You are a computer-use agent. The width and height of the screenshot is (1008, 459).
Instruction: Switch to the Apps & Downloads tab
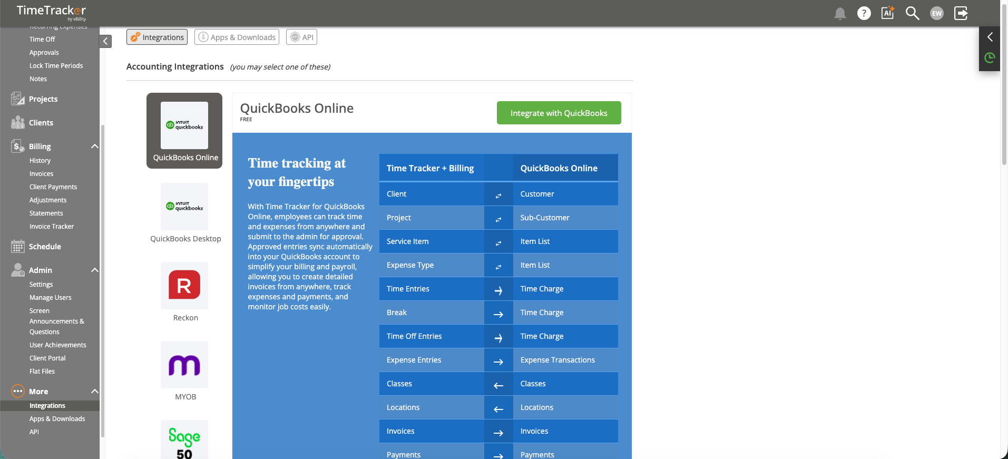pos(237,37)
